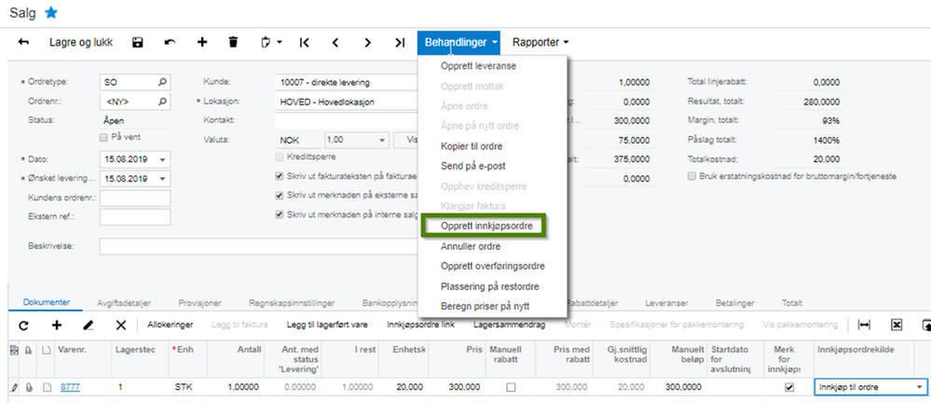The image size is (931, 402).
Task: Add a new record with plus icon
Action: pos(202,43)
